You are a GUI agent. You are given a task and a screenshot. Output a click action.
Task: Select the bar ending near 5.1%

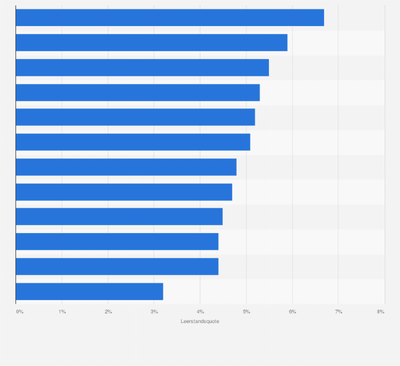tap(133, 142)
